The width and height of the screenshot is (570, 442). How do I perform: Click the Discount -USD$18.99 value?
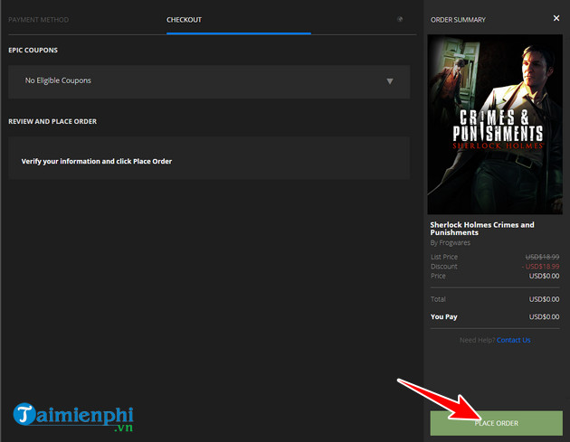tap(541, 267)
